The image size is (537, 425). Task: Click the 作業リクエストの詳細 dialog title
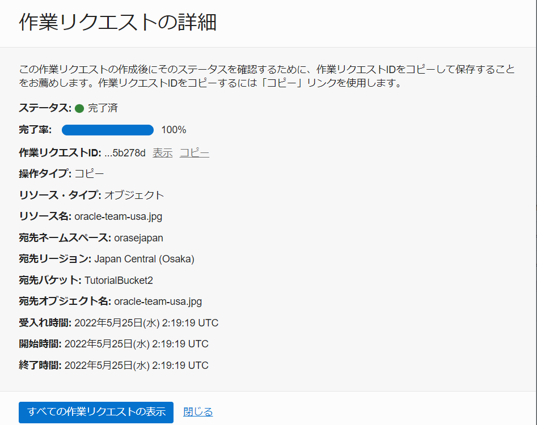(x=118, y=23)
